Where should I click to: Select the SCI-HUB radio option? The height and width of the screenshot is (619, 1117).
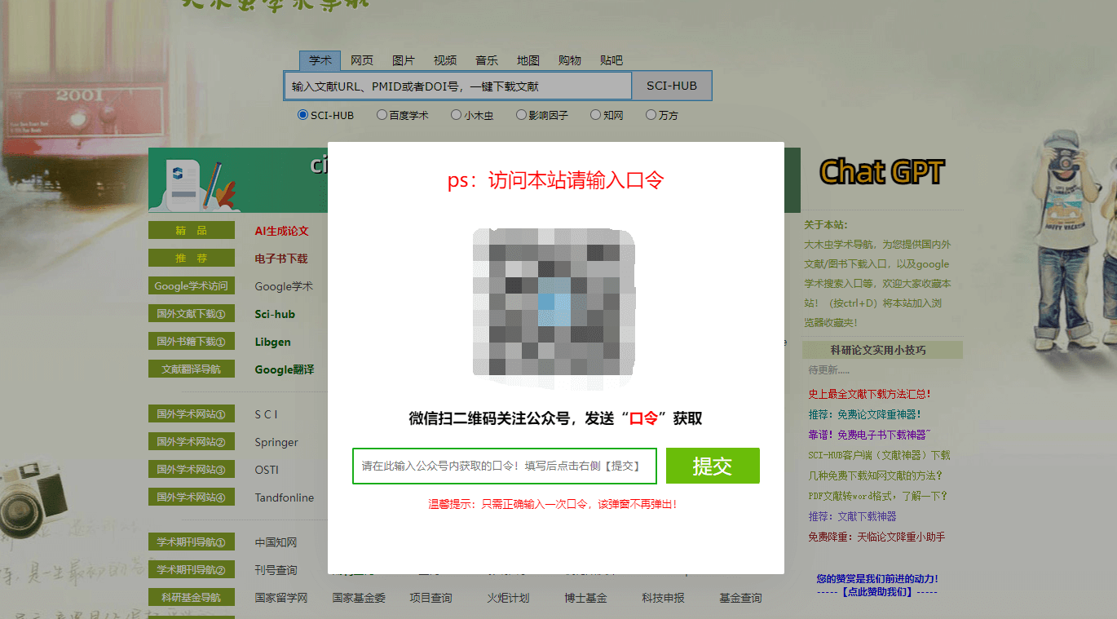(303, 115)
